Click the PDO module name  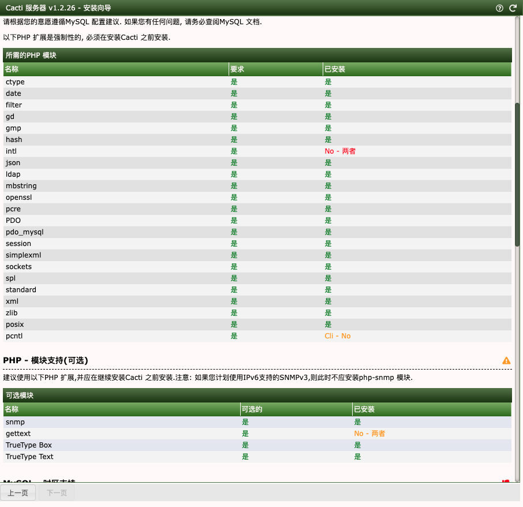13,221
